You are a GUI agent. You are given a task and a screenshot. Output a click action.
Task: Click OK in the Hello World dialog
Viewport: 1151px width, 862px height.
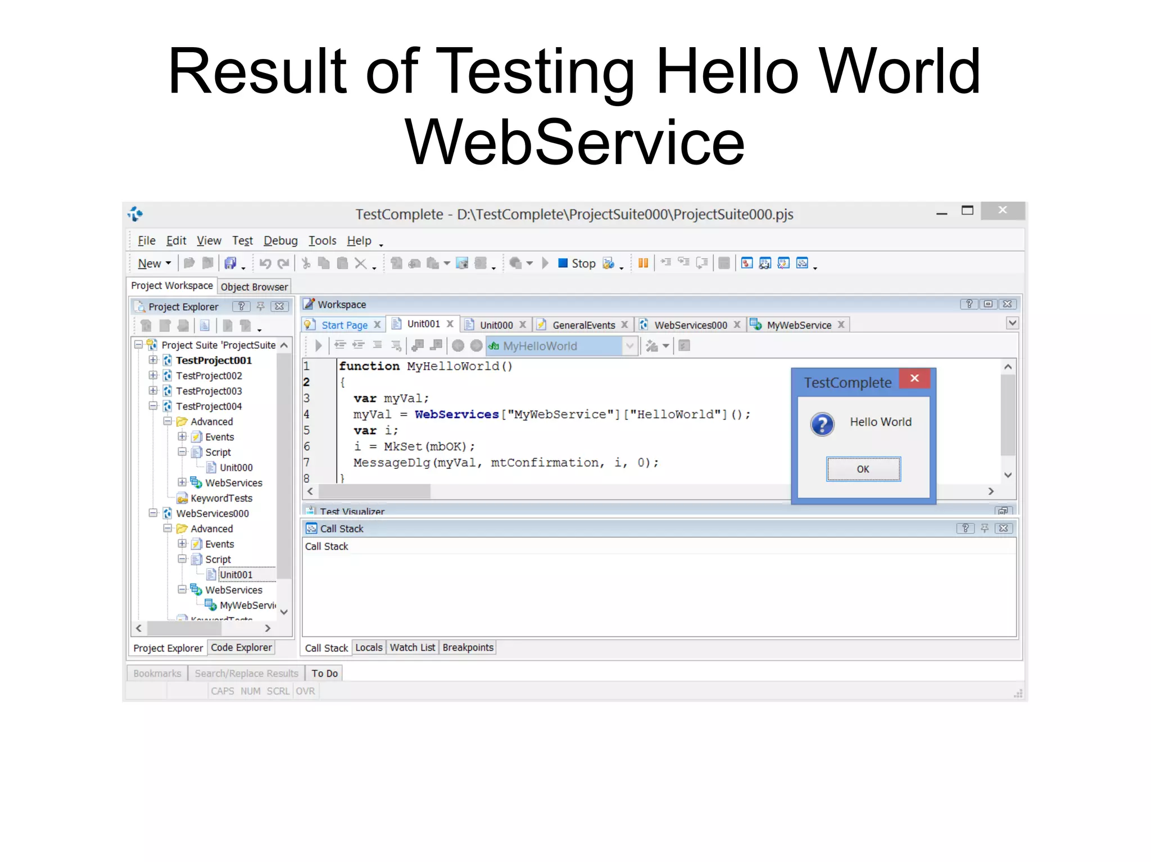coord(863,469)
